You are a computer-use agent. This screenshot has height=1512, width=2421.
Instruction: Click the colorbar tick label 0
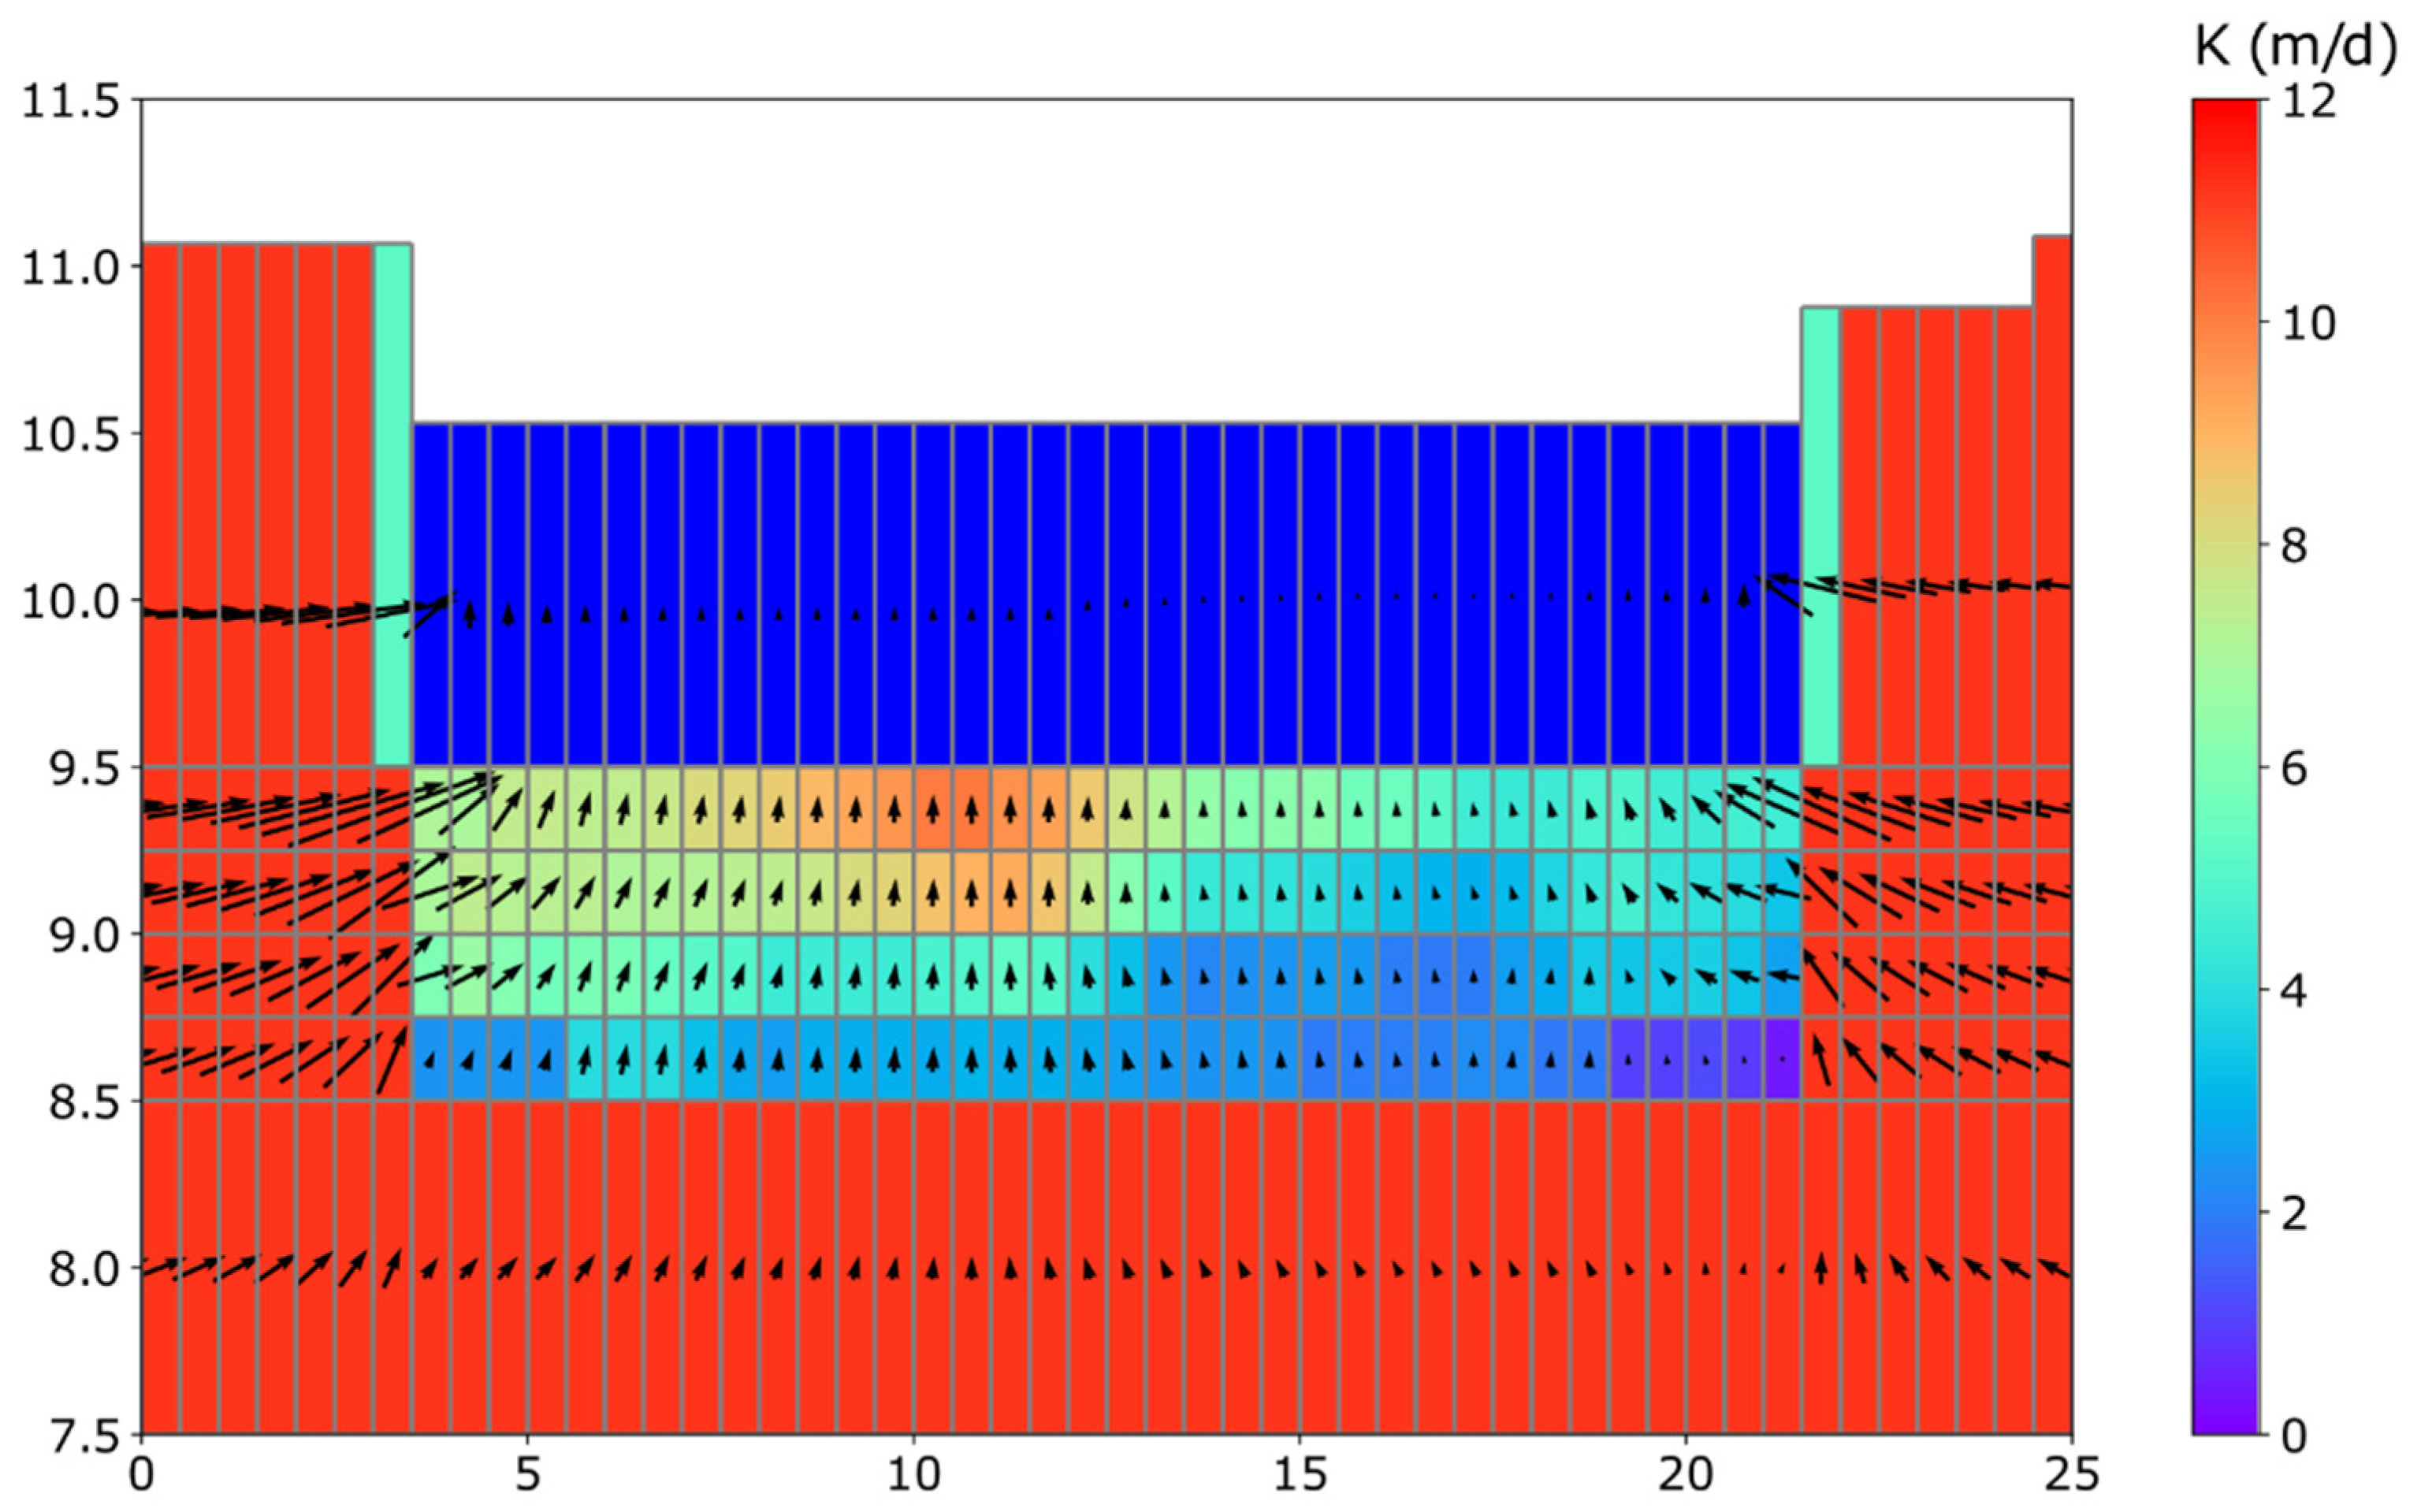(2295, 1436)
